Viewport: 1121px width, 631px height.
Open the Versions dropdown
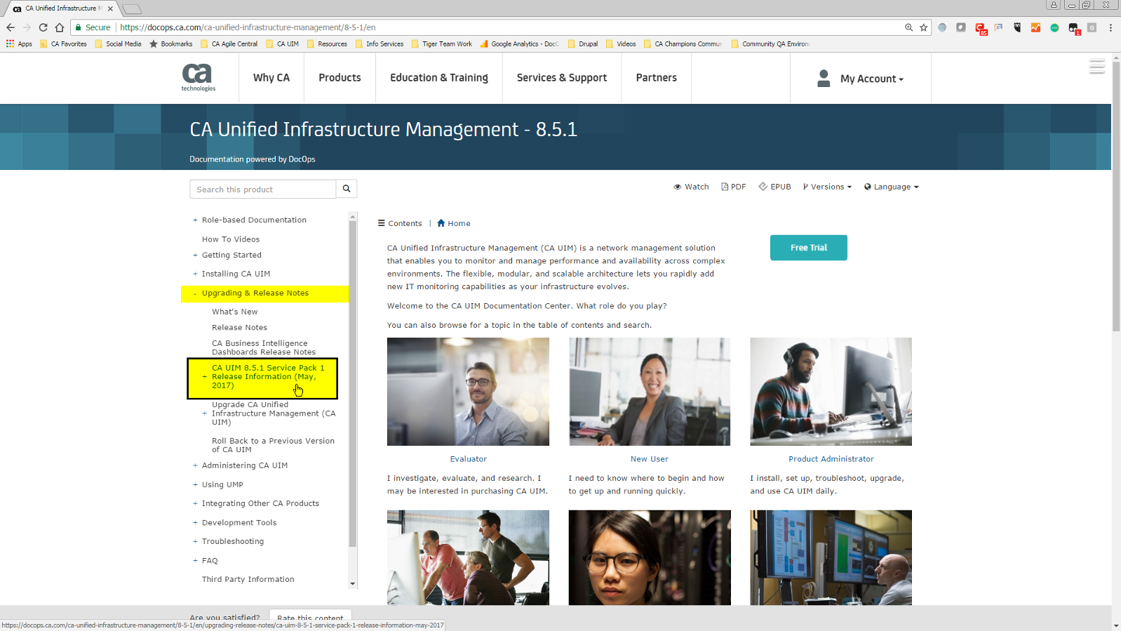(827, 187)
